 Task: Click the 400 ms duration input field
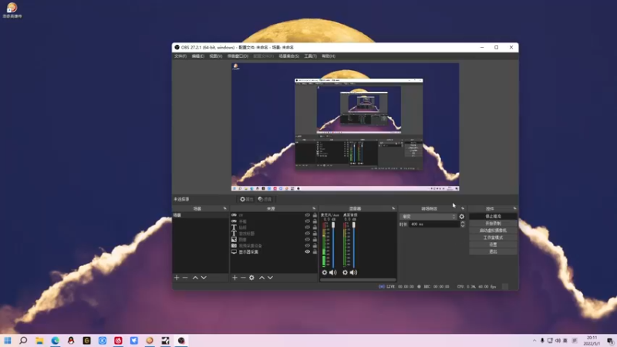(x=434, y=224)
